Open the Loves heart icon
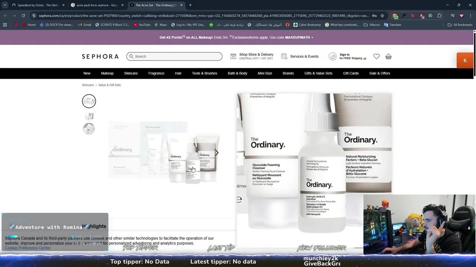 click(x=376, y=56)
